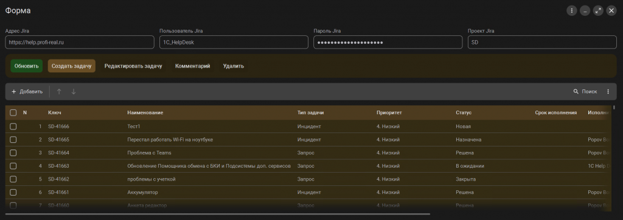Check the box for row SD-41665
623x220 pixels.
click(x=13, y=140)
